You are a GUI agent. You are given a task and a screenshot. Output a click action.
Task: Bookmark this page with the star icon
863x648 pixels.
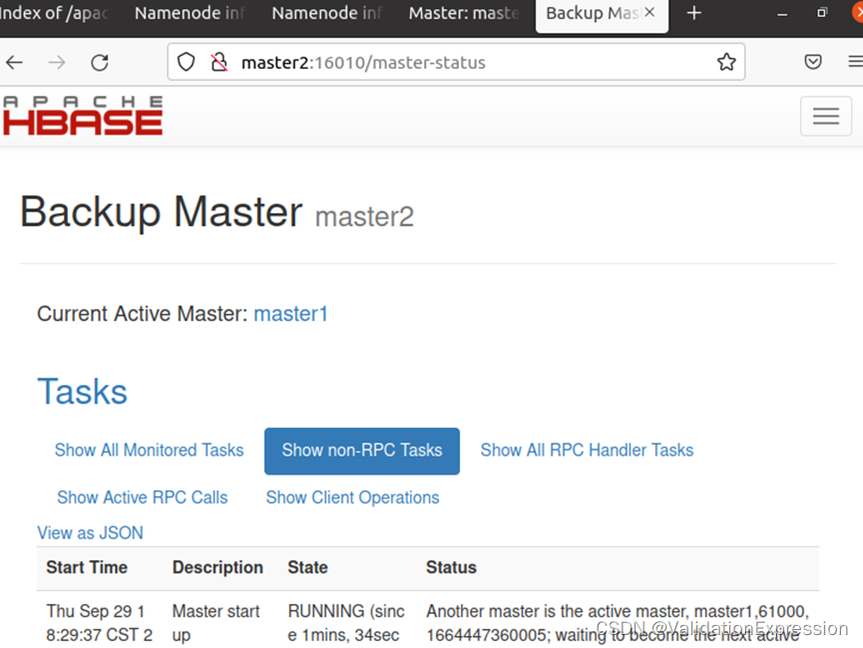tap(726, 62)
